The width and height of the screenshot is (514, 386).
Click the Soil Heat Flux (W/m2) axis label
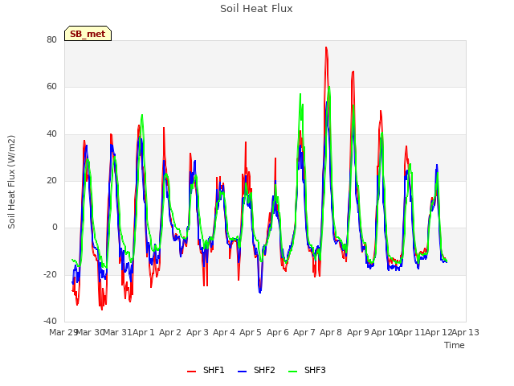tap(11, 182)
